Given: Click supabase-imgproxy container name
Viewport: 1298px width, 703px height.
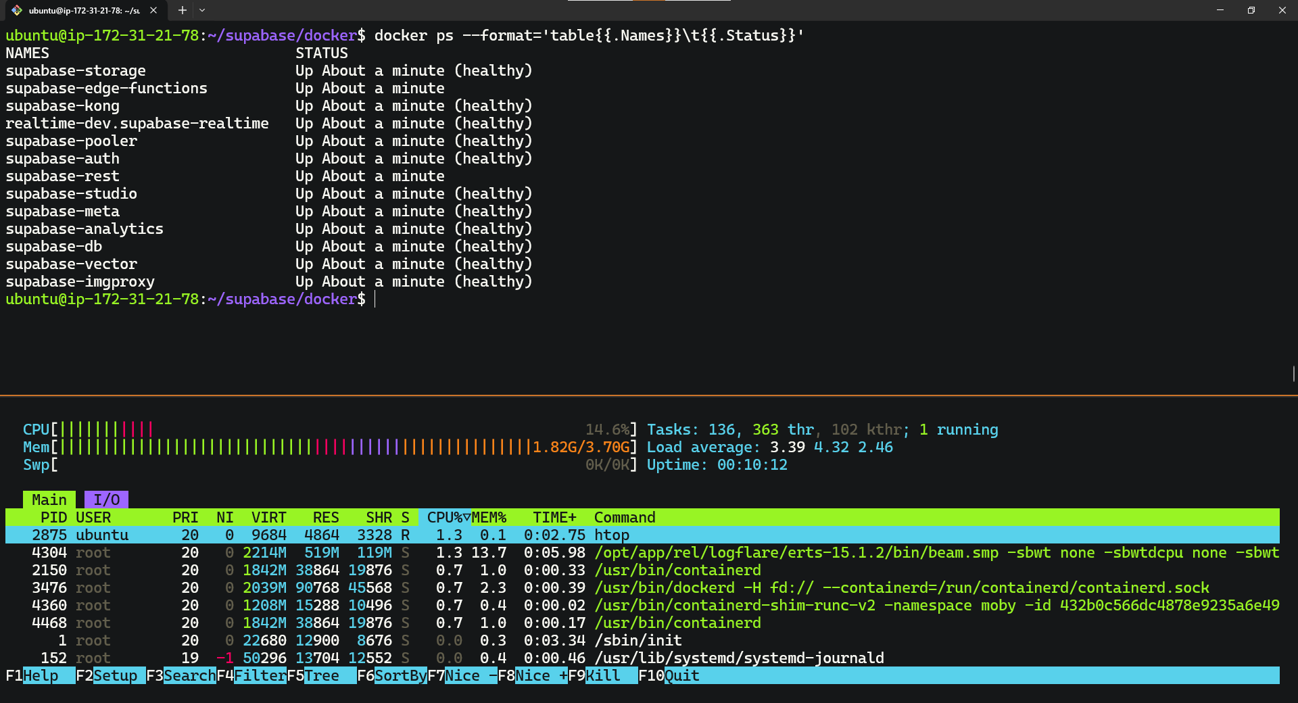Looking at the screenshot, I should click(x=80, y=281).
